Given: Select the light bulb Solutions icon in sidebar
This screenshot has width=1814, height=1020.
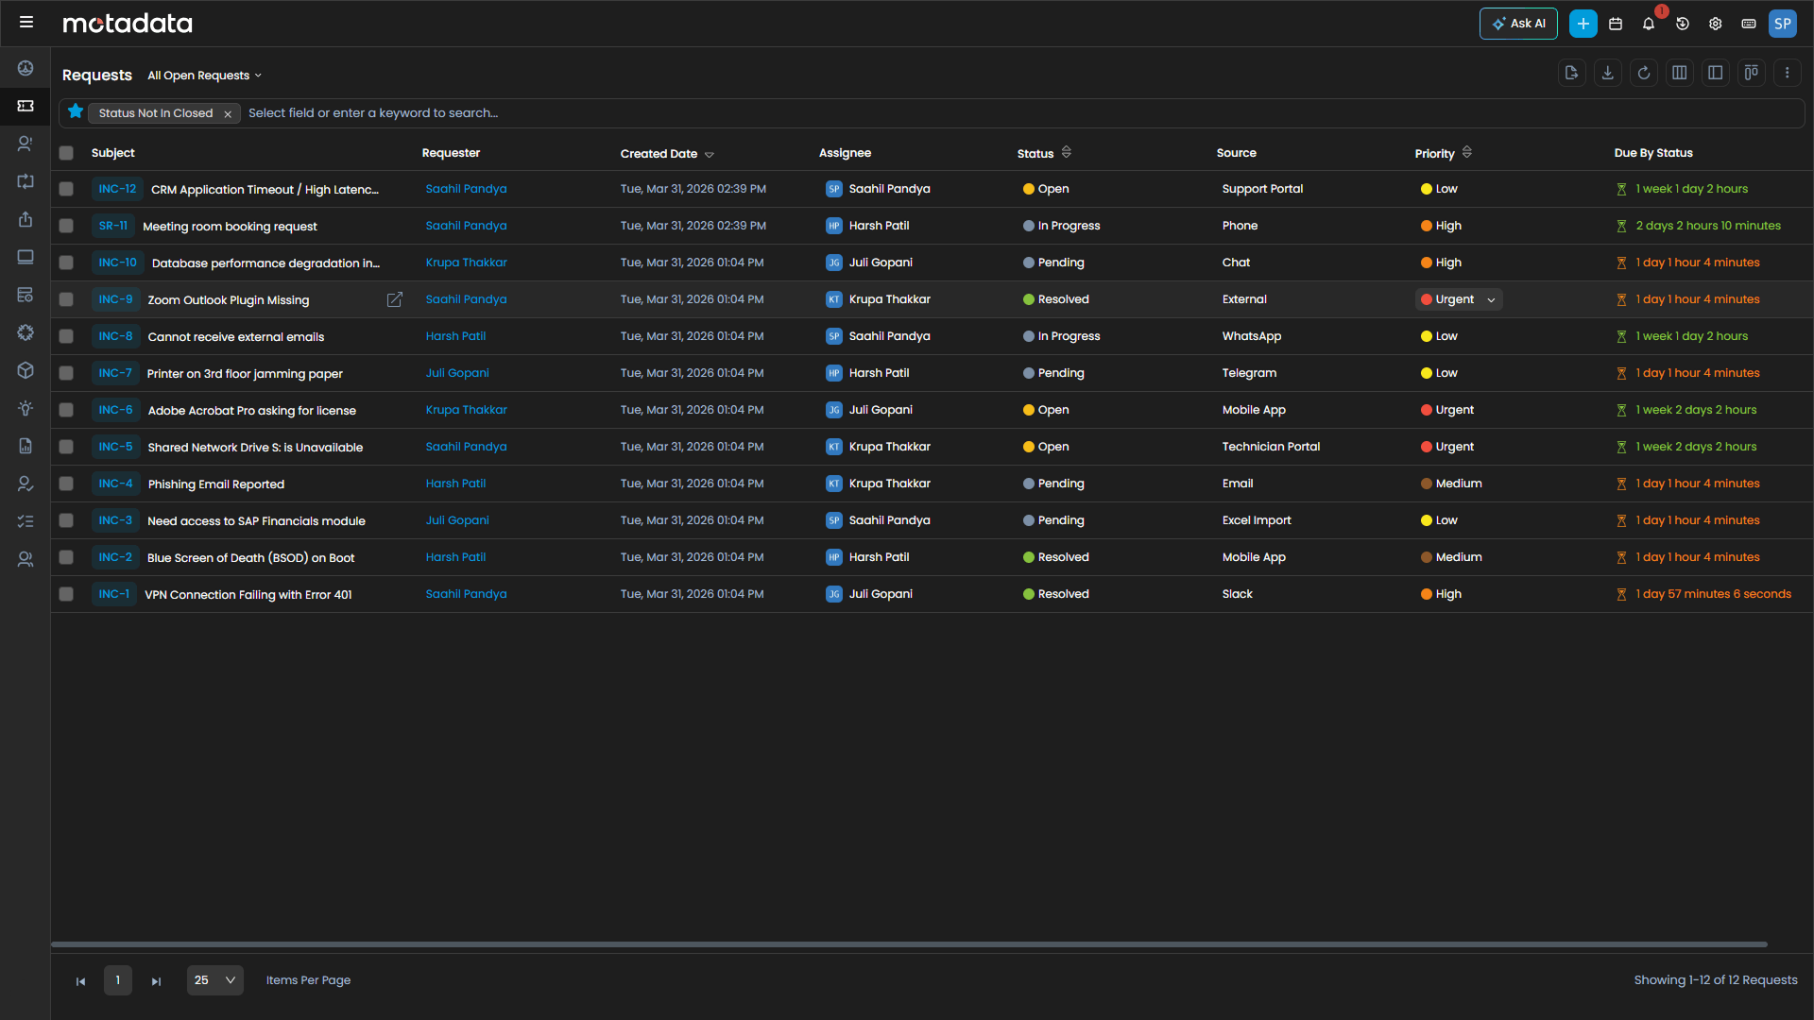Looking at the screenshot, I should point(26,408).
